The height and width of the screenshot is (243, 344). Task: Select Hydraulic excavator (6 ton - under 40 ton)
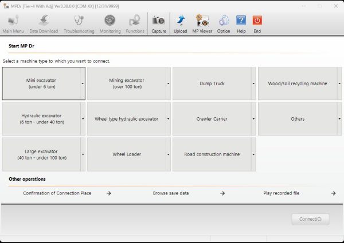[41, 119]
